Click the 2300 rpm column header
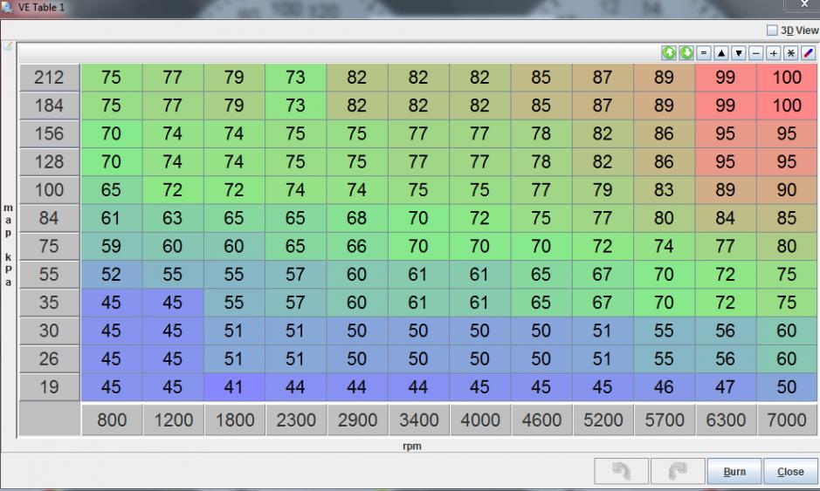This screenshot has width=820, height=491. coord(296,419)
